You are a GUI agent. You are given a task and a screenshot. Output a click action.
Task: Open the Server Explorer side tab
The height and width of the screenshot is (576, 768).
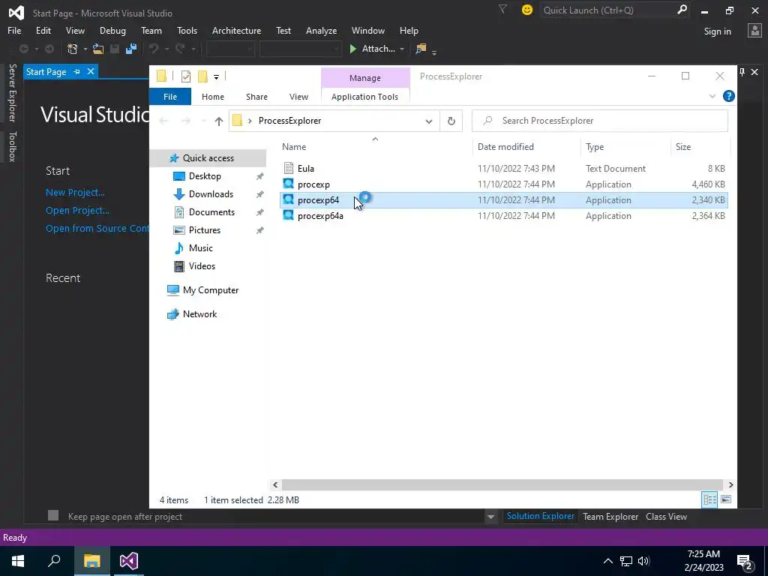pos(12,92)
